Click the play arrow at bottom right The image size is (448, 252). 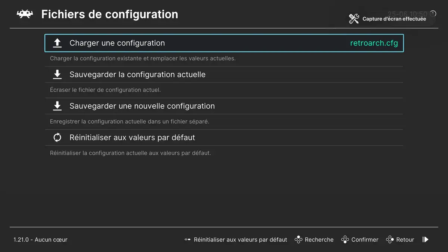(x=425, y=239)
